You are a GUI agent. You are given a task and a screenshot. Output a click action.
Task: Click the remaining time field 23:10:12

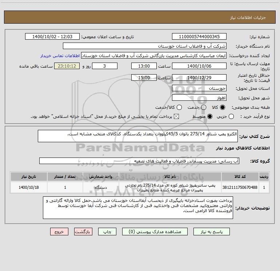[x=67, y=66]
